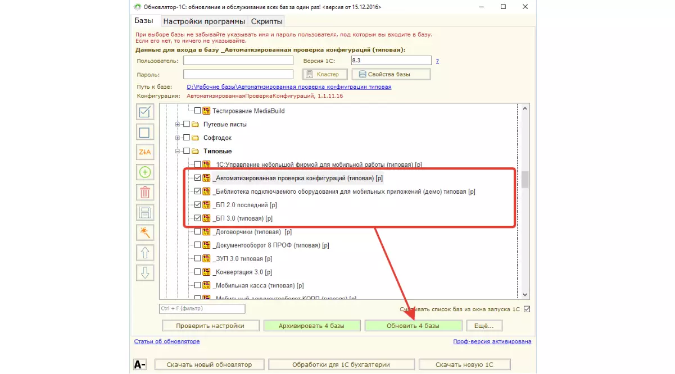The image size is (675, 374).
Task: Click the check-all bases toolbar icon
Action: [x=145, y=112]
